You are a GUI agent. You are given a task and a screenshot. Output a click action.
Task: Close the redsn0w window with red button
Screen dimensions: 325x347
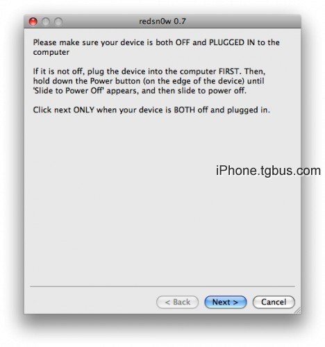click(33, 22)
